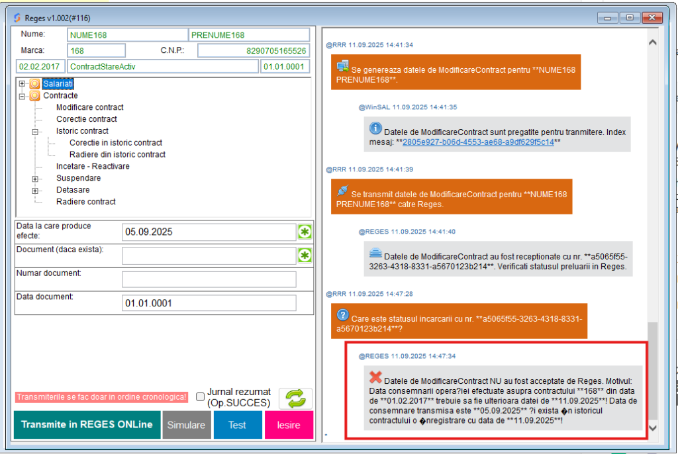This screenshot has width=678, height=454.
Task: Click the red chronological order warning text
Action: click(101, 397)
